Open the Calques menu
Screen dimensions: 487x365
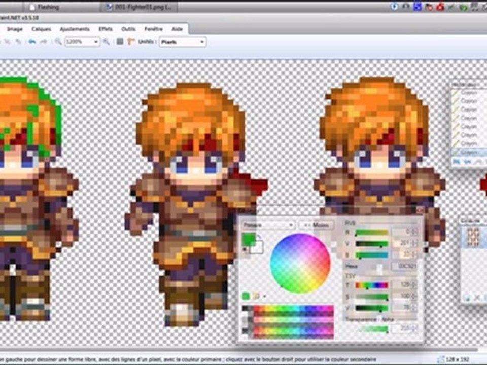41,29
